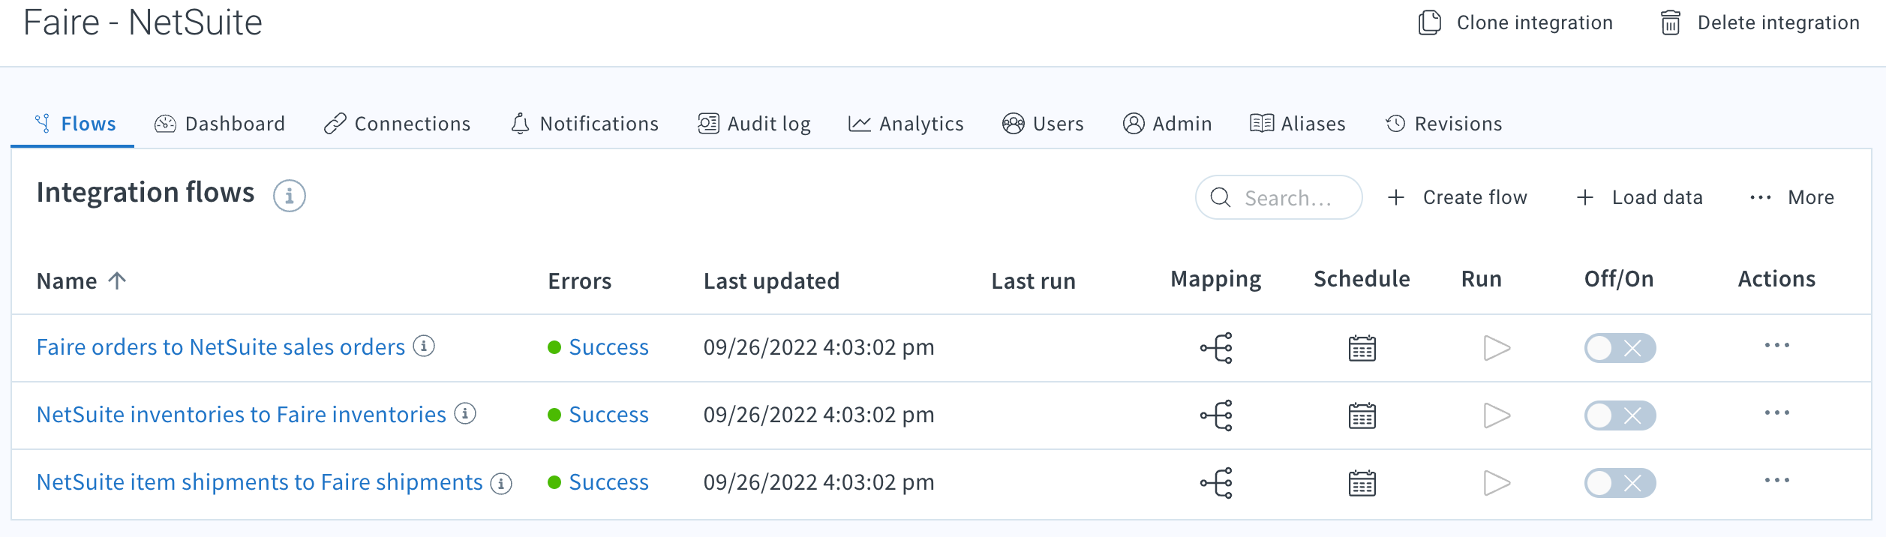Click the Errors column header

click(x=580, y=281)
